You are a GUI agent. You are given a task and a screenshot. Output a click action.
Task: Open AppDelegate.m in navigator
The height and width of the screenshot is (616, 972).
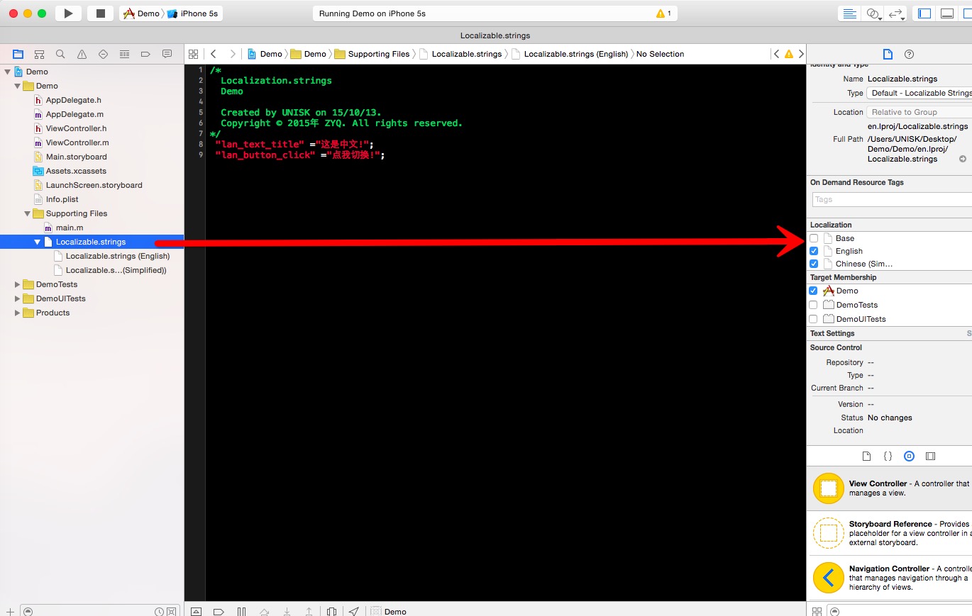[74, 114]
